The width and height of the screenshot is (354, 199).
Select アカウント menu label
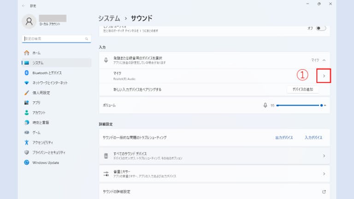tap(39, 113)
